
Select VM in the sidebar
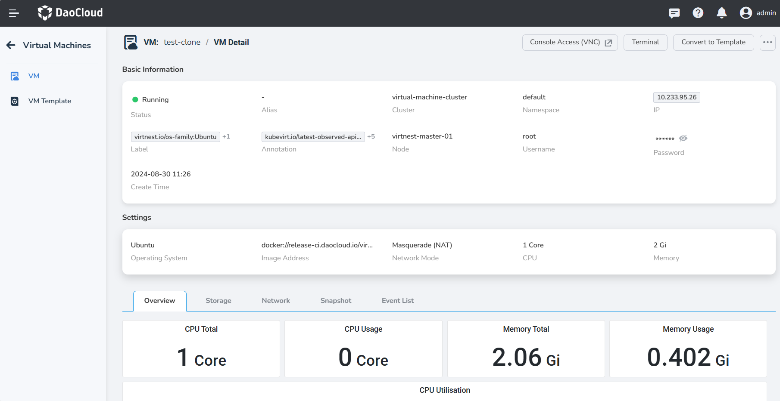pos(34,76)
